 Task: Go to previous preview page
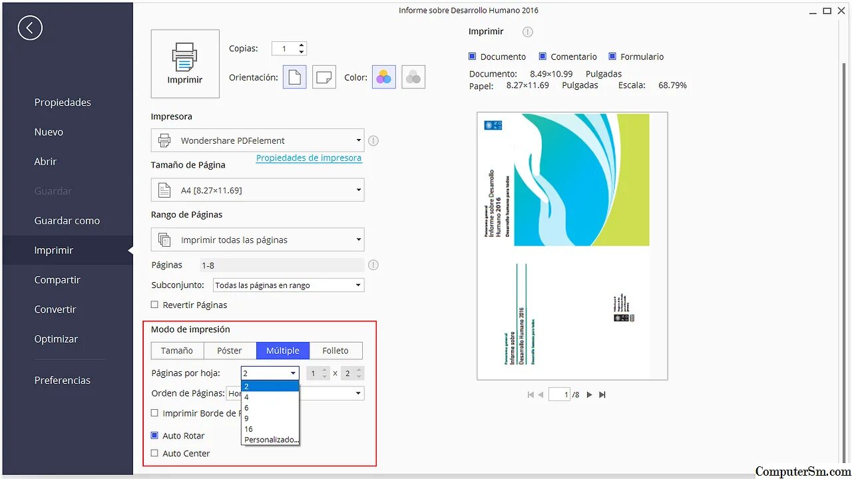pos(541,395)
